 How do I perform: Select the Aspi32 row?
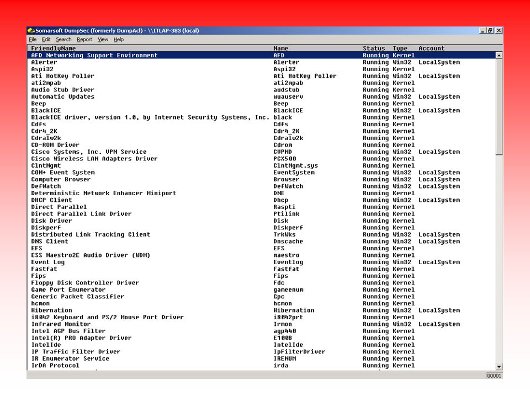tap(261, 69)
